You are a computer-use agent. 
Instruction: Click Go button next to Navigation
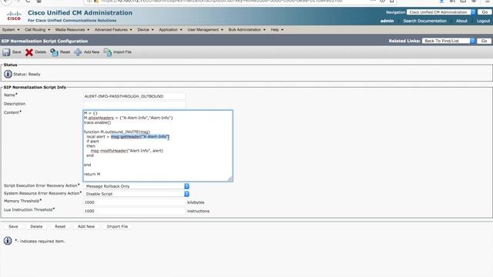pyautogui.click(x=485, y=12)
